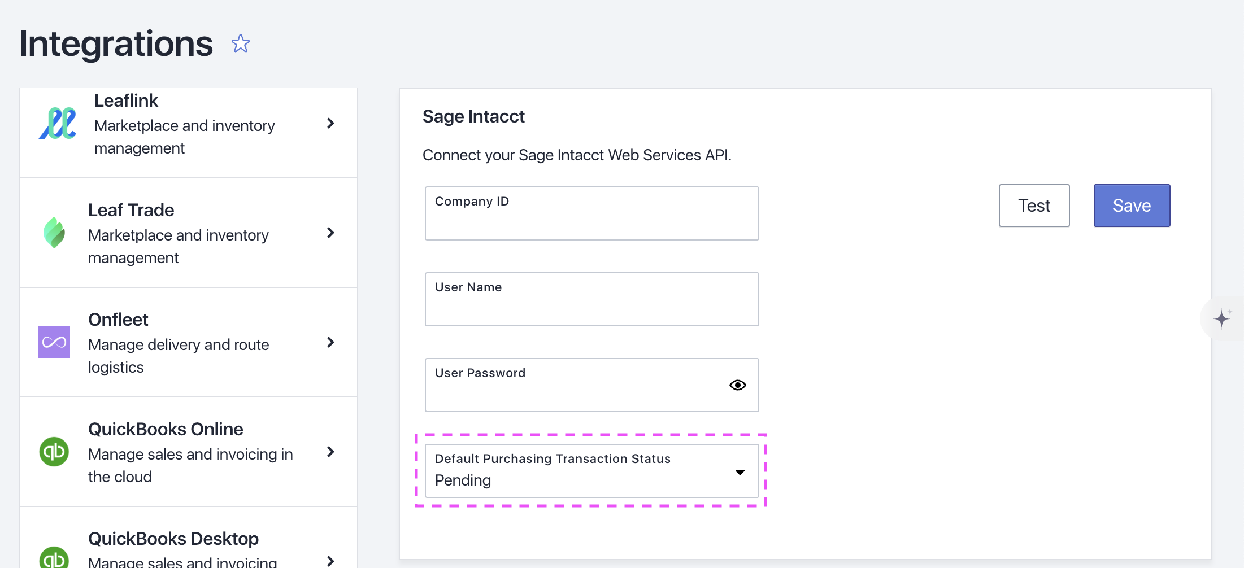Click 'Manage delivery and route logistics' text
Screen dimensions: 1244x568
point(179,356)
